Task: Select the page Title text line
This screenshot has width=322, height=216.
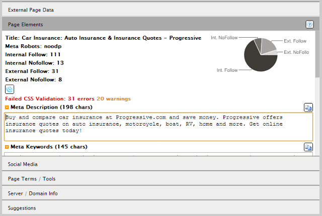Action: [x=103, y=38]
